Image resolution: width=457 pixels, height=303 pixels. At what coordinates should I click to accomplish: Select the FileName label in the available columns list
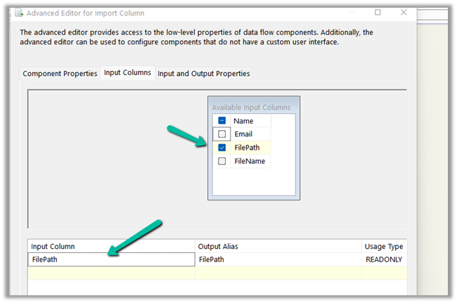point(250,161)
